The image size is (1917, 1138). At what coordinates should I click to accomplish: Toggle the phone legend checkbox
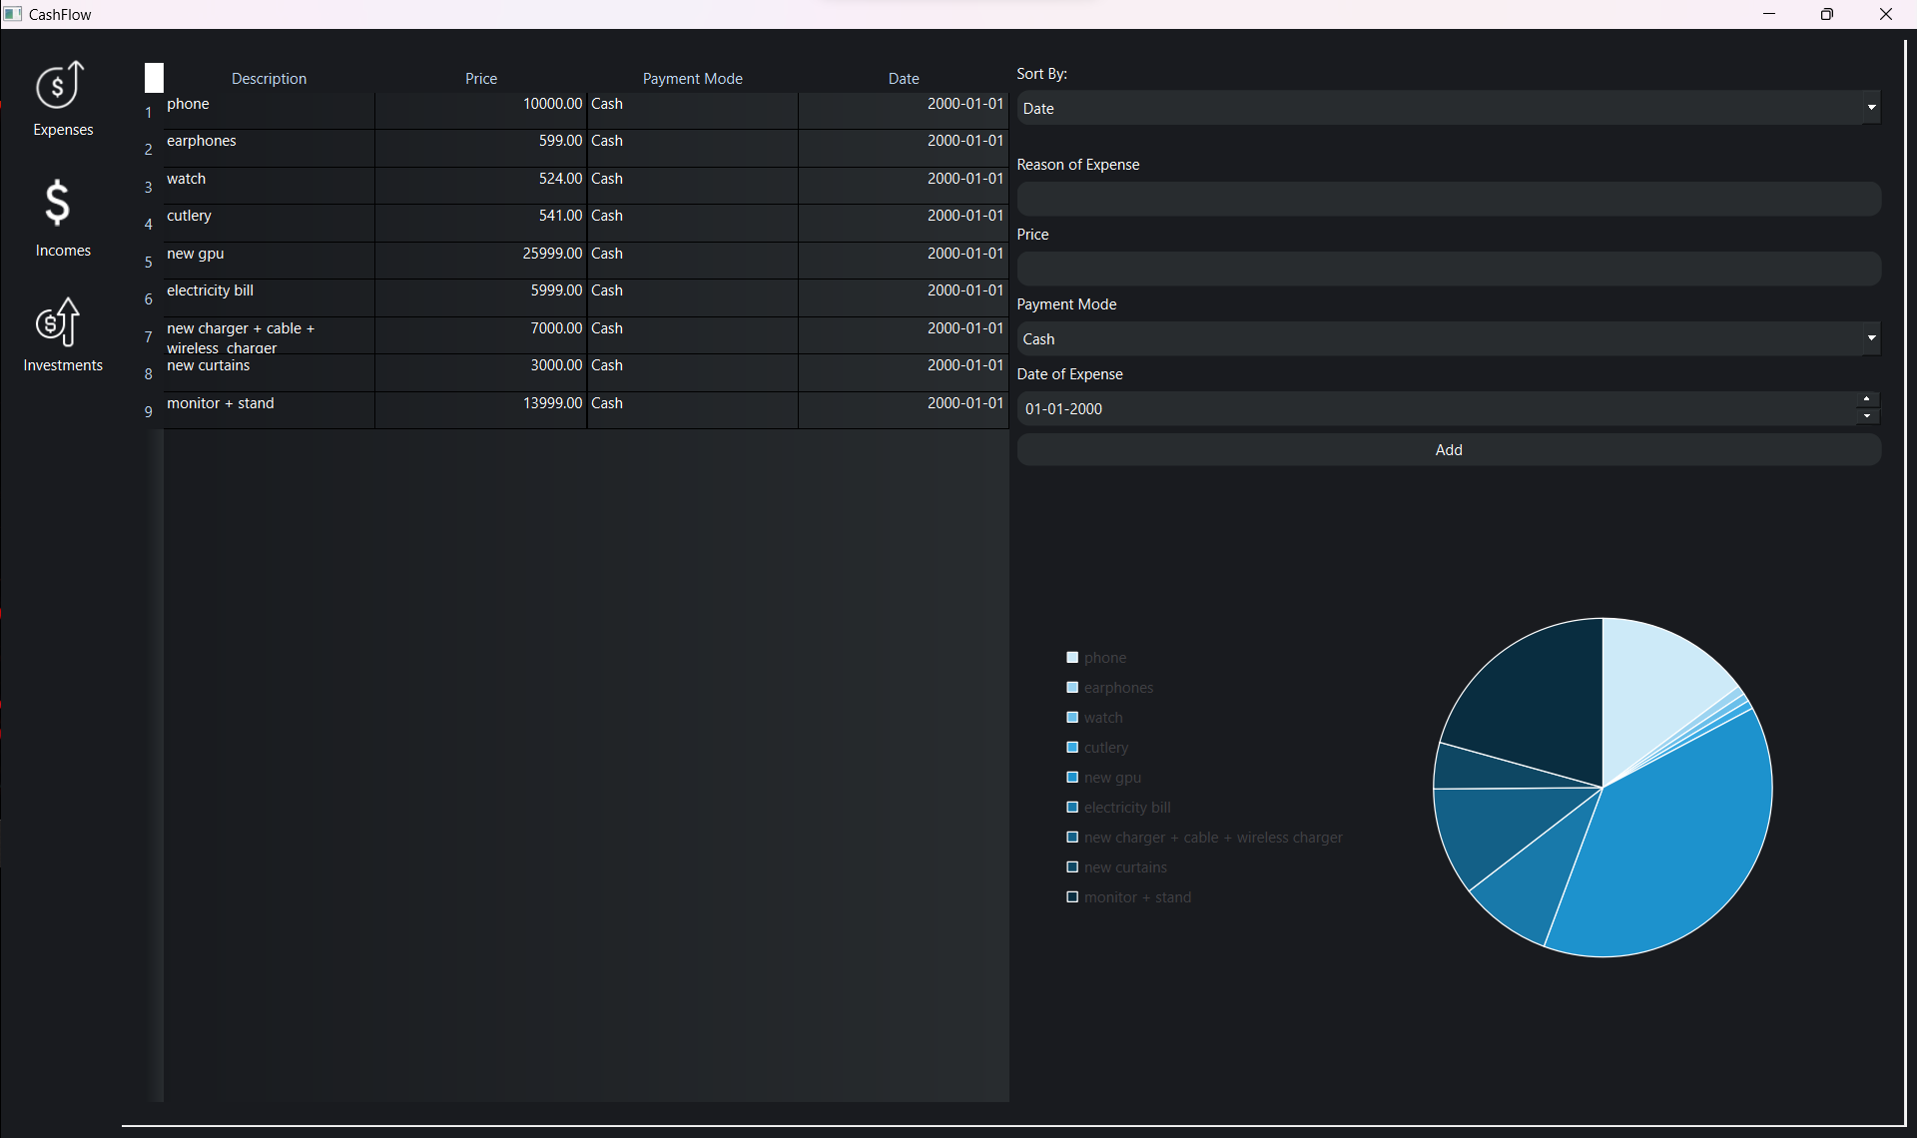coord(1072,657)
